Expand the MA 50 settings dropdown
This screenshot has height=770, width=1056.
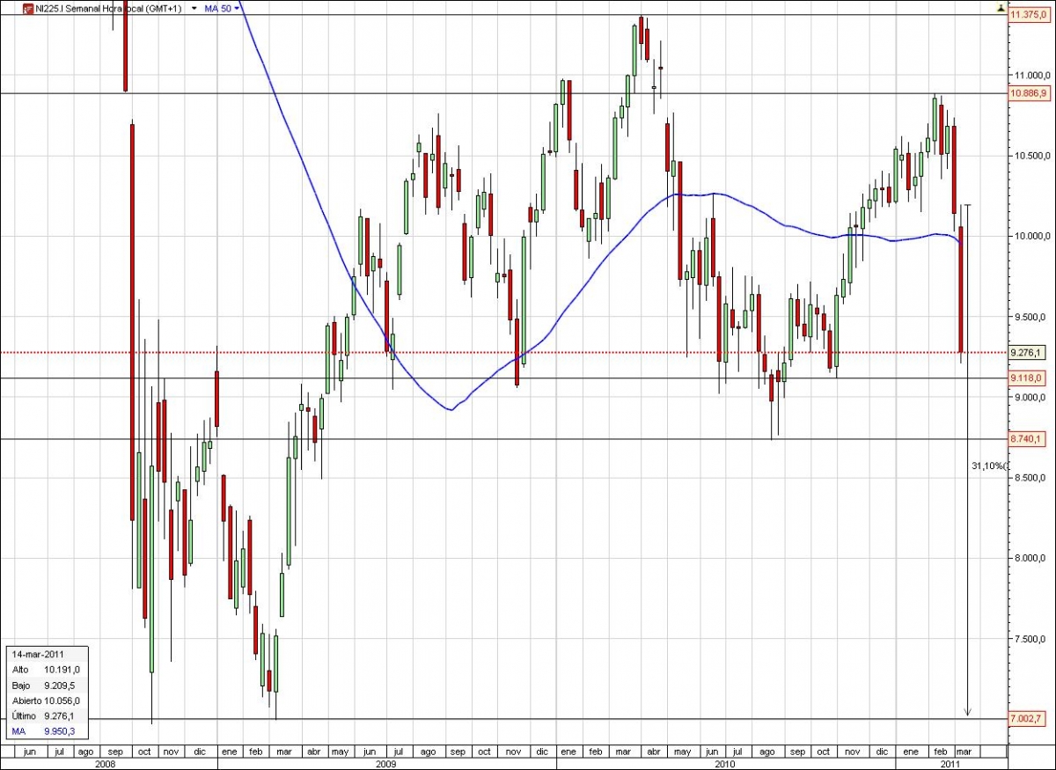pyautogui.click(x=236, y=8)
